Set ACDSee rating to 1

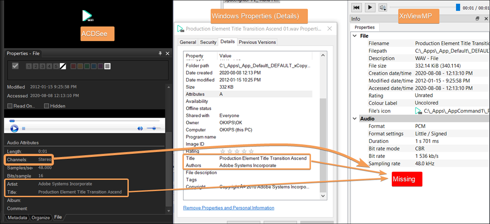coord(29,66)
